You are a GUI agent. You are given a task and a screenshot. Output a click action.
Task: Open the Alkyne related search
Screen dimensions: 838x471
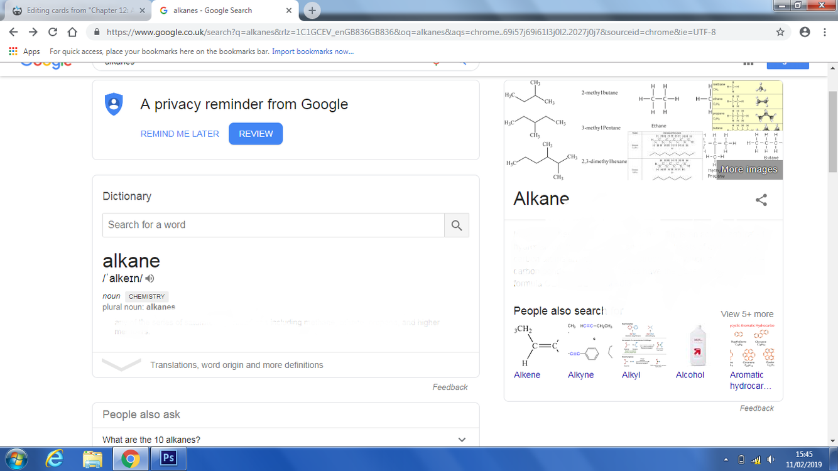pos(580,375)
